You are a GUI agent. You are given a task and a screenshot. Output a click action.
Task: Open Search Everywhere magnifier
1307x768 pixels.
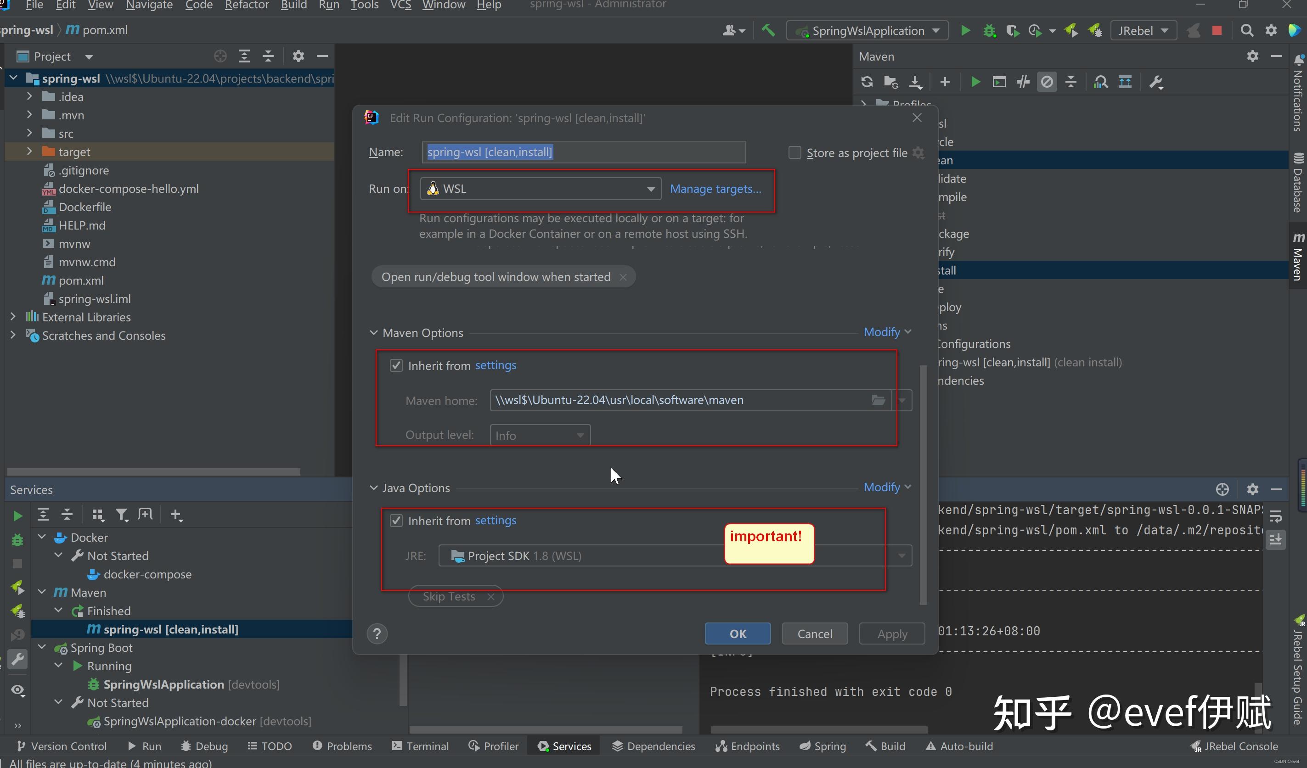pos(1247,30)
